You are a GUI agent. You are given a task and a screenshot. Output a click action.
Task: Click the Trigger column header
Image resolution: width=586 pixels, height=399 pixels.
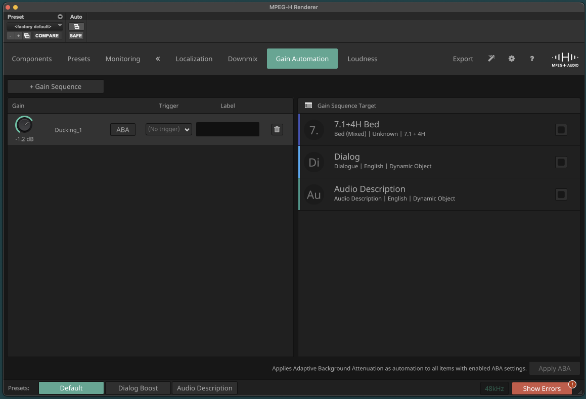click(x=168, y=106)
